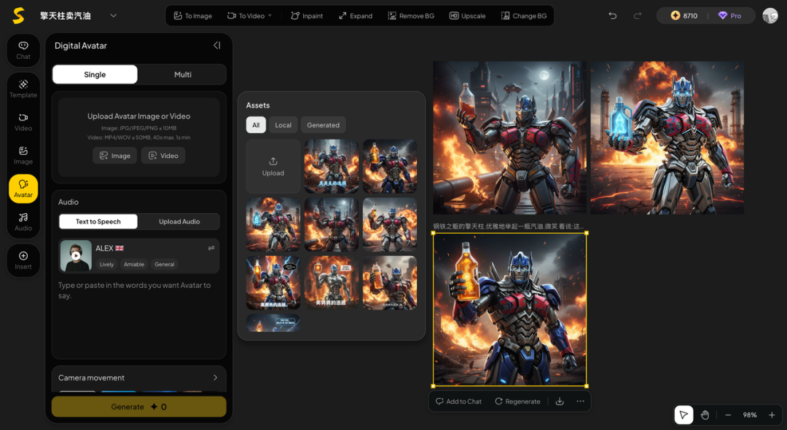Open the more options ellipsis menu
Viewport: 787px width, 430px height.
[580, 401]
